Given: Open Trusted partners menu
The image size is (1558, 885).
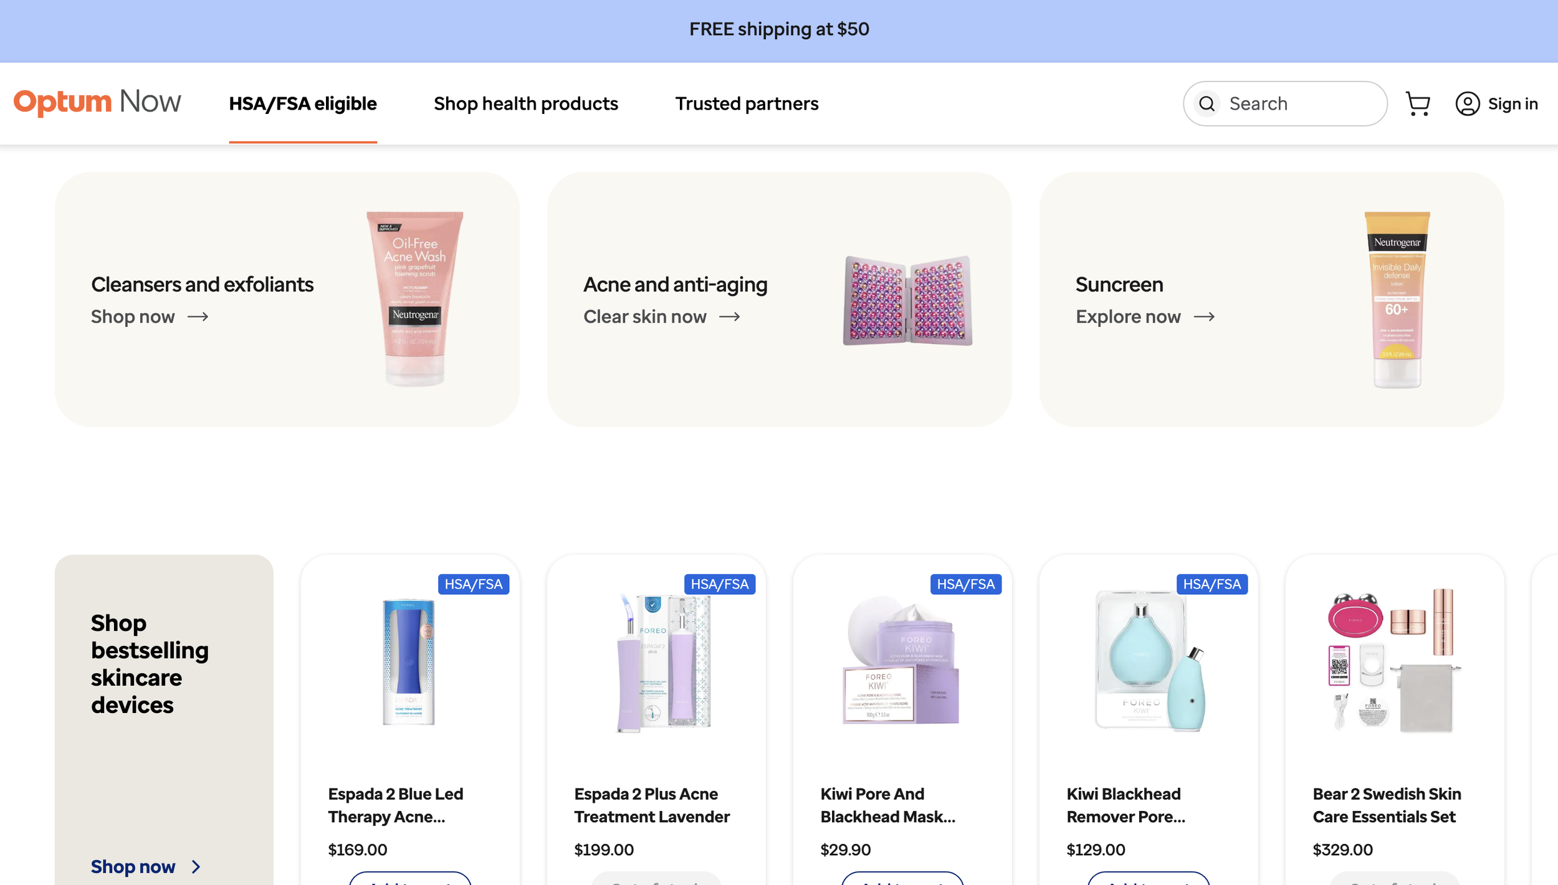Looking at the screenshot, I should point(747,103).
